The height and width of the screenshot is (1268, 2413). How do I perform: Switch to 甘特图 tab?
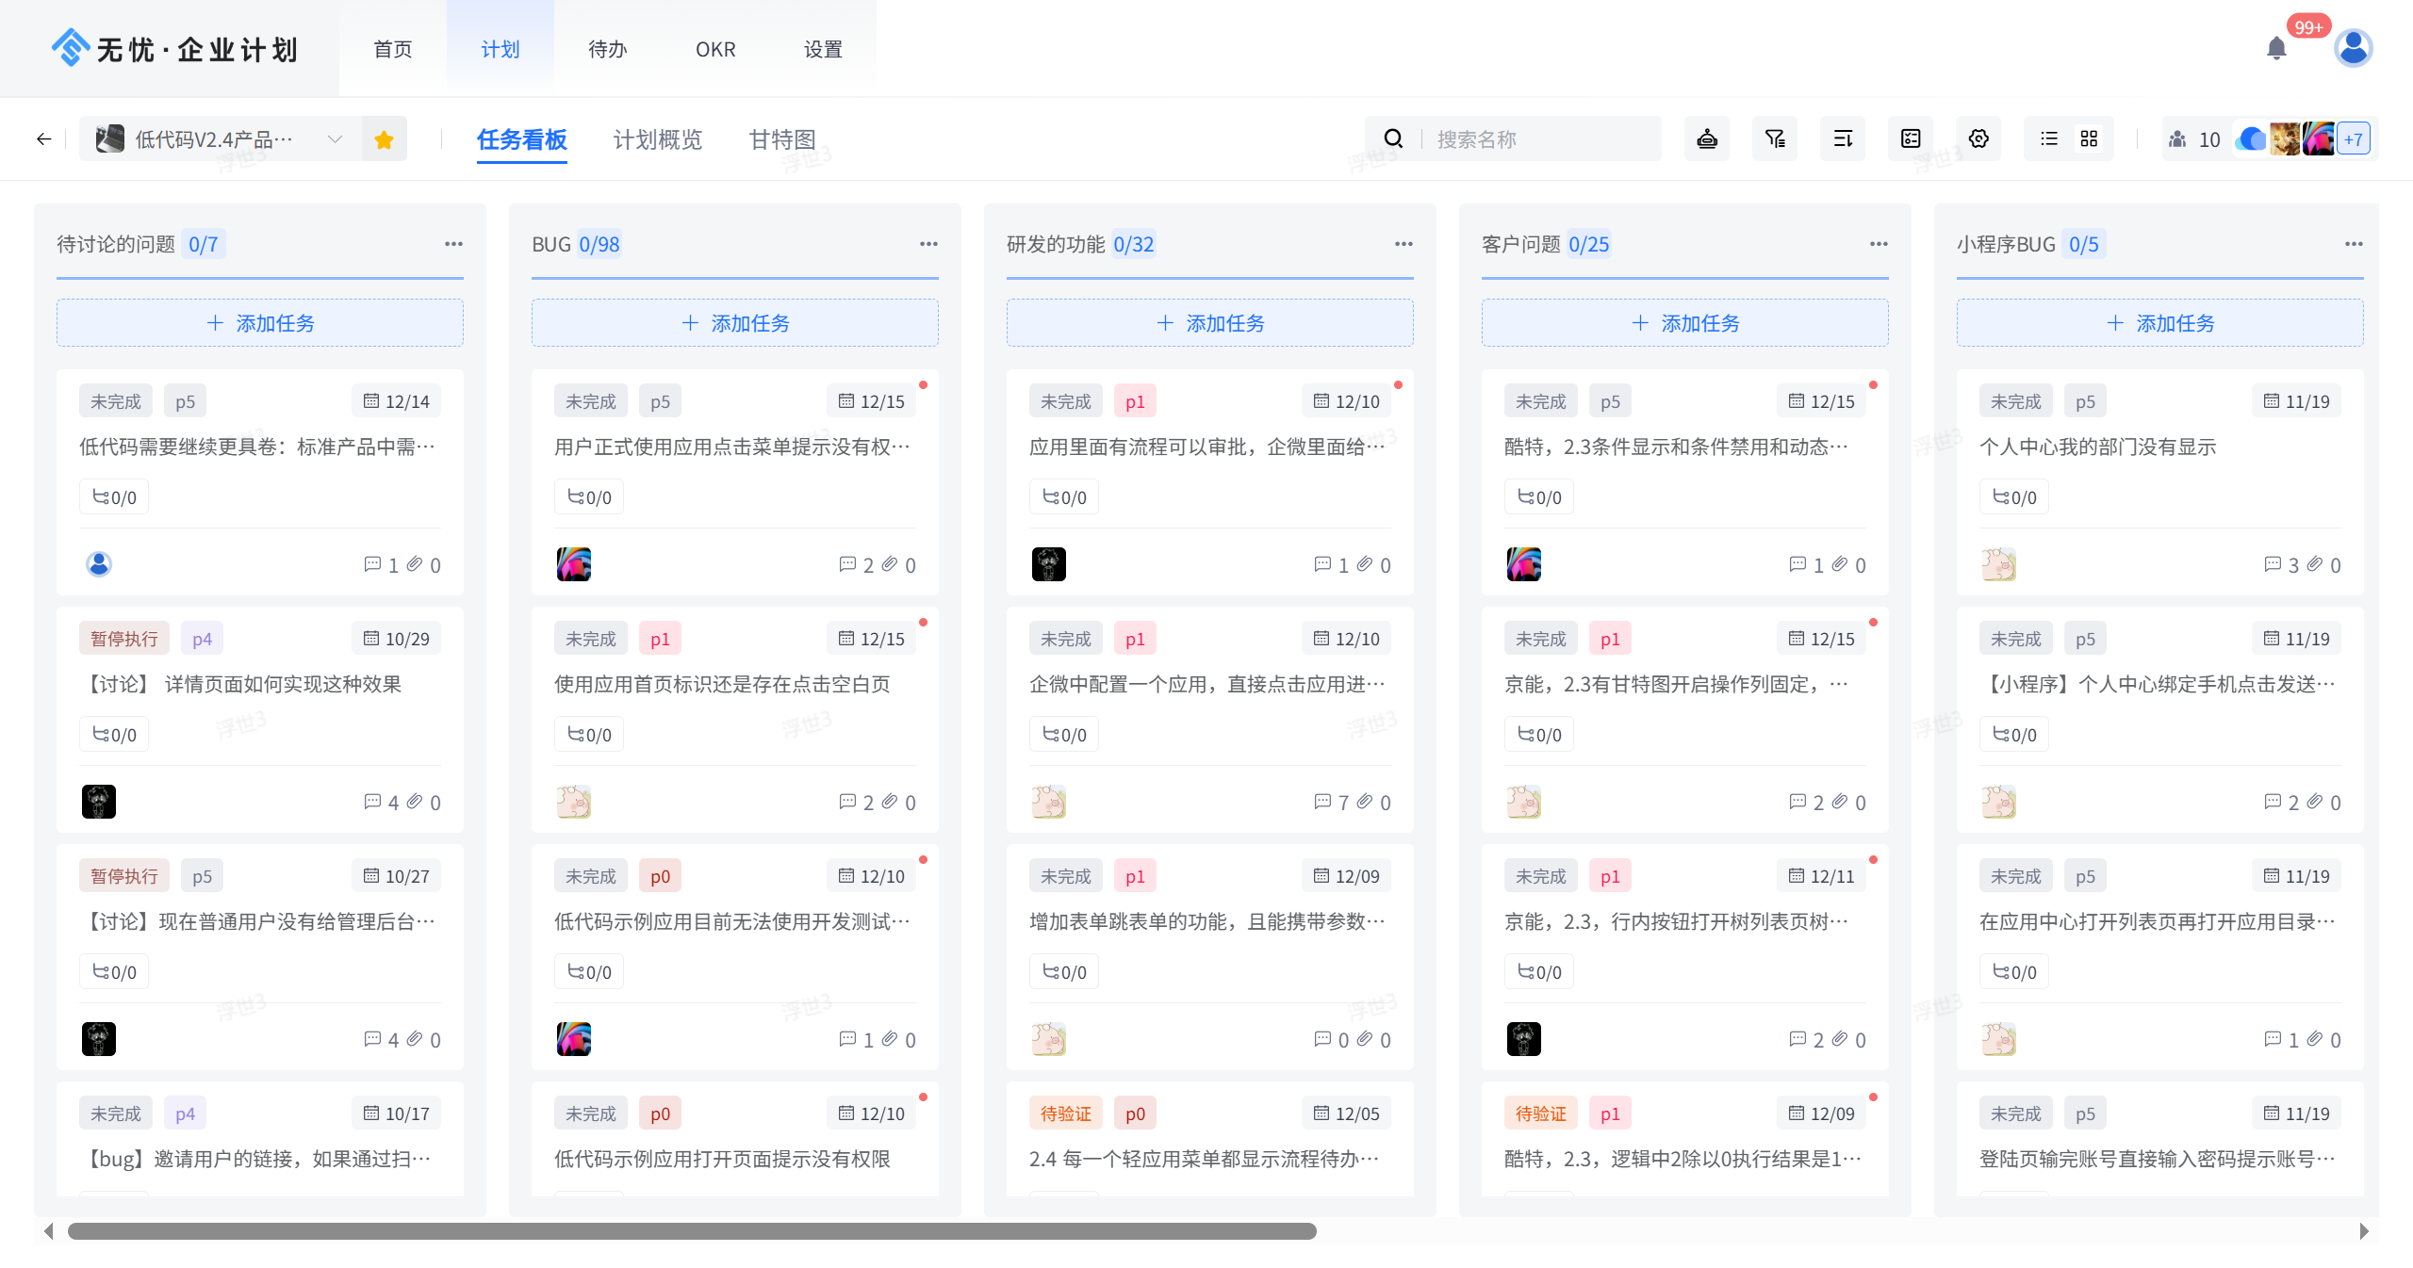click(781, 139)
